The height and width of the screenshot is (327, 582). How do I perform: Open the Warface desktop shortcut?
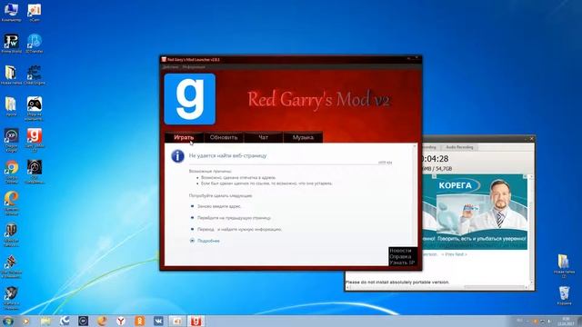pyautogui.click(x=11, y=298)
